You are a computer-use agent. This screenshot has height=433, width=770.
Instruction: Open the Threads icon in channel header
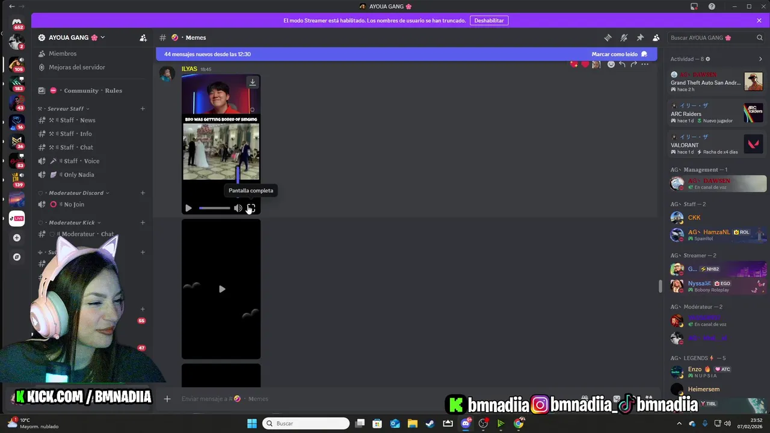coord(608,37)
